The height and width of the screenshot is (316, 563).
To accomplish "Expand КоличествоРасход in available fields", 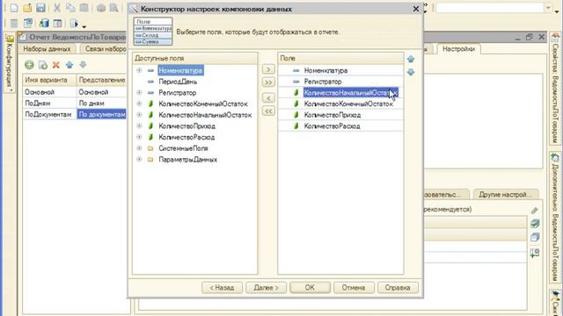I will point(139,137).
